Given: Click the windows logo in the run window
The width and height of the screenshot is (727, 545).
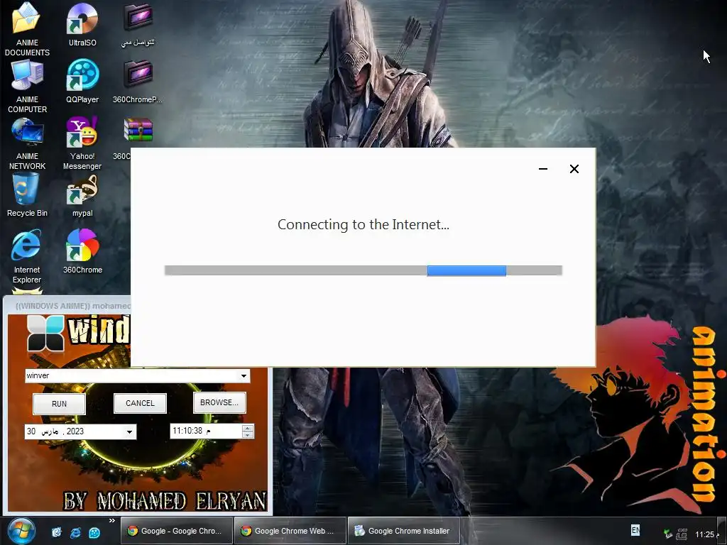Looking at the screenshot, I should (x=45, y=333).
